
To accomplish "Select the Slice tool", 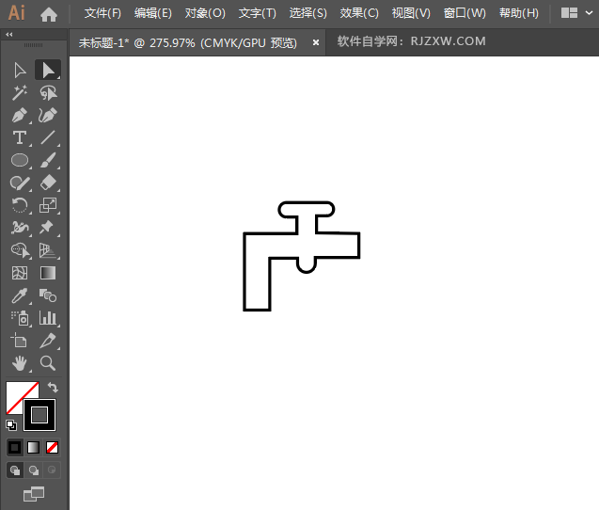I will 48,341.
